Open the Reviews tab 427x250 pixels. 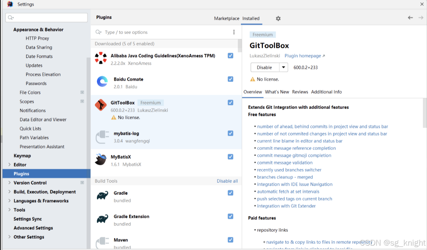pos(300,92)
